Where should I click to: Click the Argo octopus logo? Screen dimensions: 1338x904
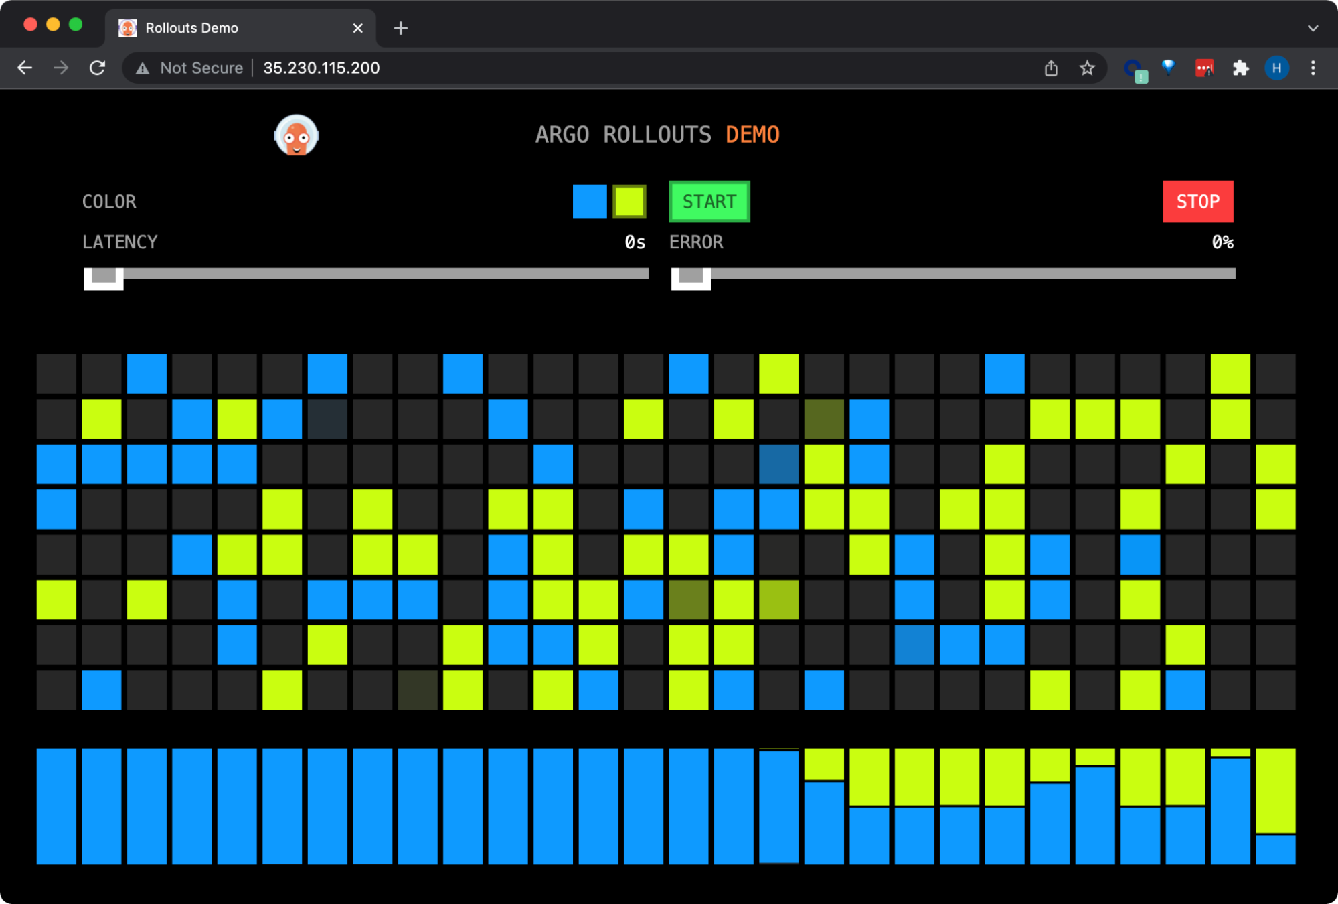(296, 135)
